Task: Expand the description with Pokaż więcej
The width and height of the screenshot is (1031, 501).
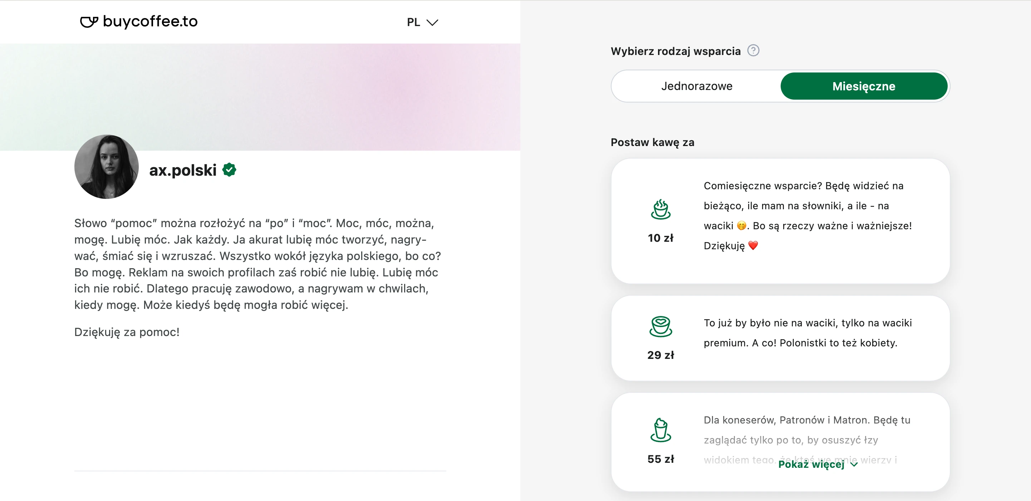Action: tap(817, 464)
